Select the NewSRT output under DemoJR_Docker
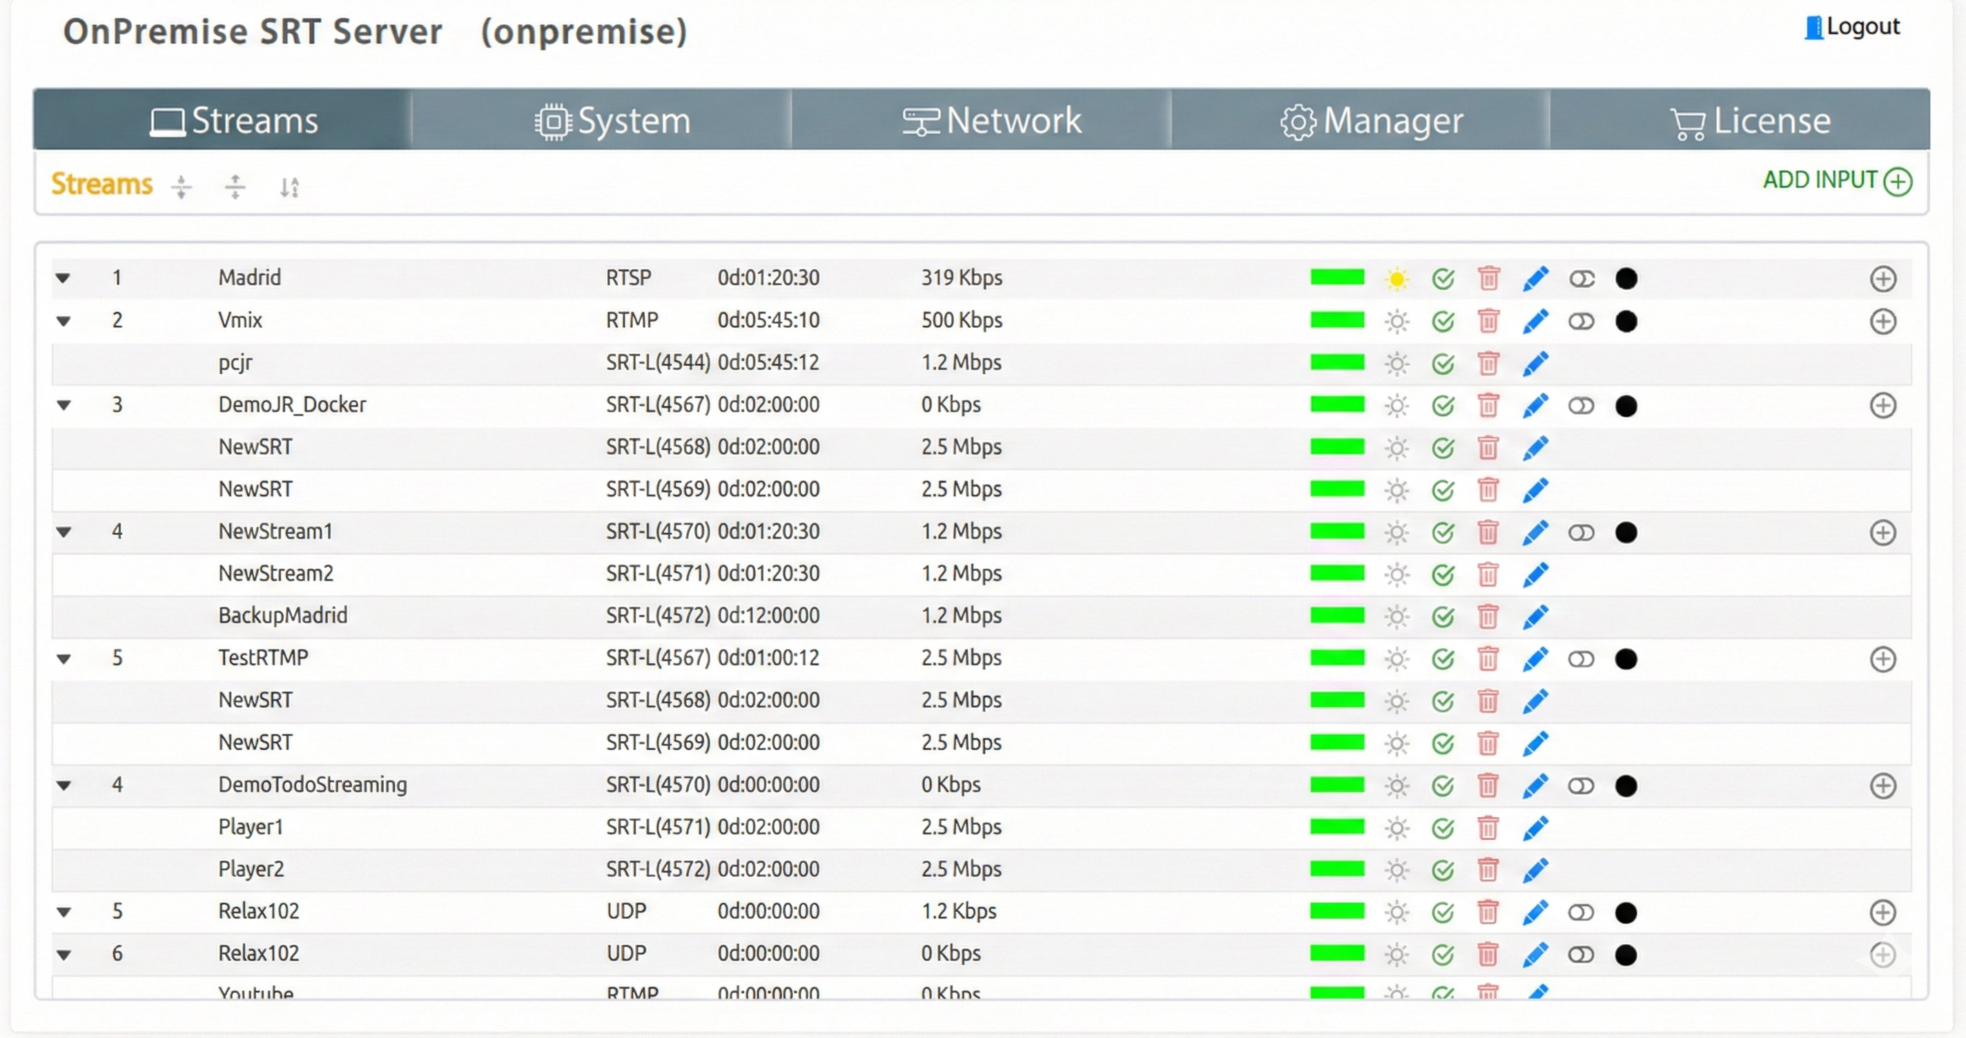This screenshot has height=1038, width=1966. [255, 447]
